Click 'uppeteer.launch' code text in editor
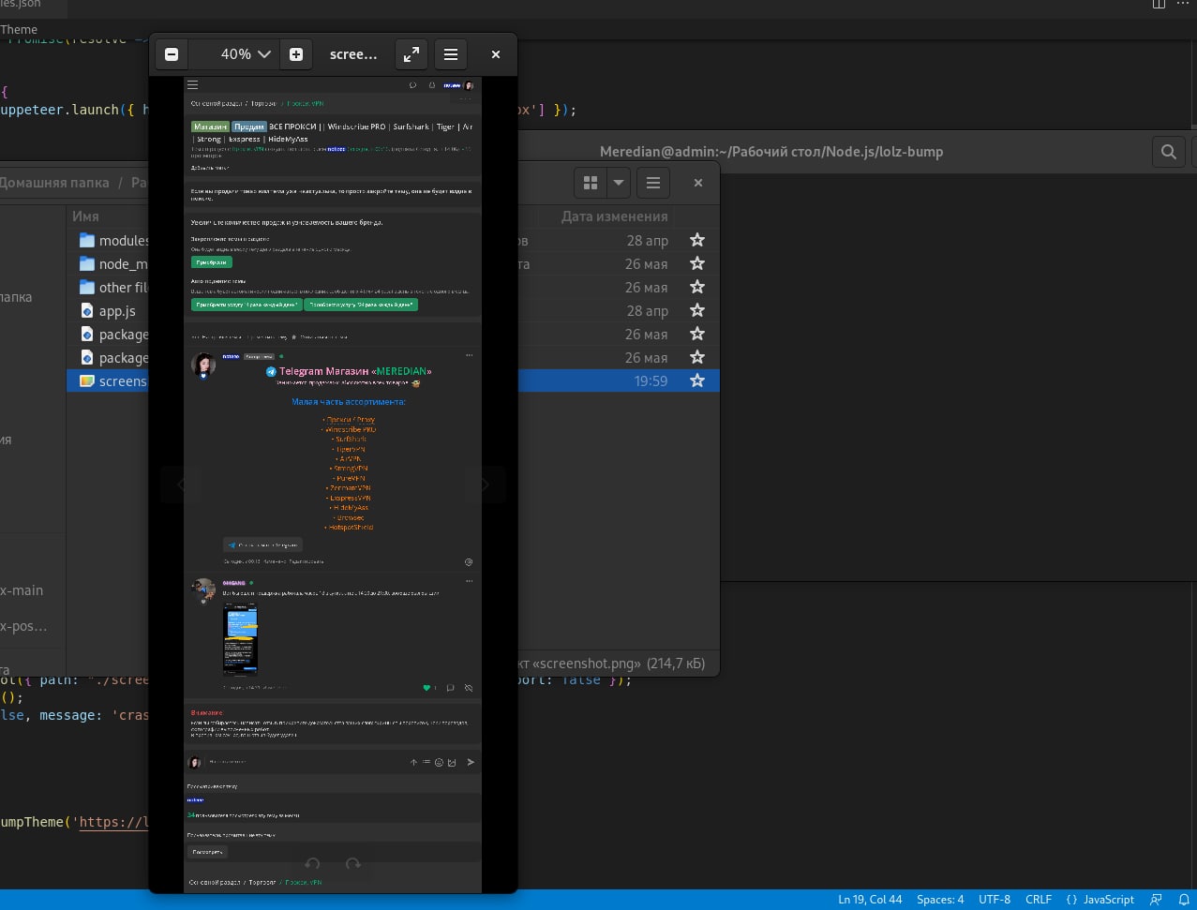The image size is (1197, 910). pyautogui.click(x=61, y=110)
